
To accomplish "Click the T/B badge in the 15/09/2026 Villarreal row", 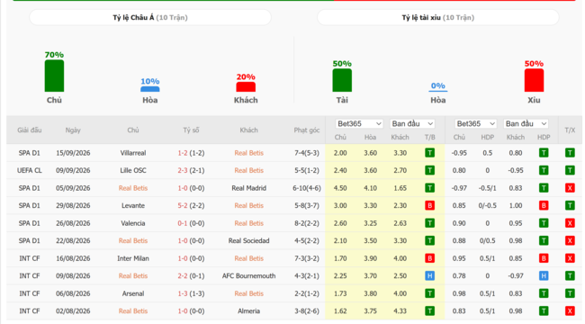I will pyautogui.click(x=429, y=153).
